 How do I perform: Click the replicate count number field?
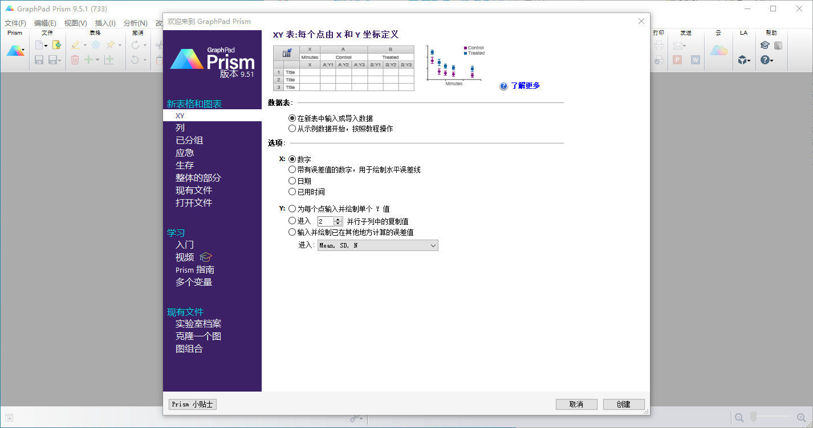pyautogui.click(x=325, y=221)
